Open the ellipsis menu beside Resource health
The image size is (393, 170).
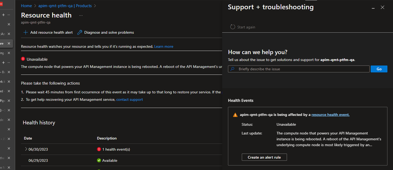coord(81,15)
